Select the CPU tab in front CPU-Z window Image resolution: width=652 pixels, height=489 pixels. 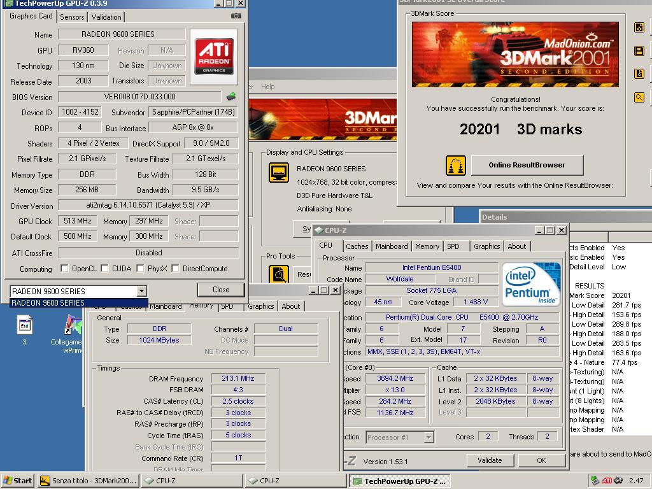[x=326, y=245]
